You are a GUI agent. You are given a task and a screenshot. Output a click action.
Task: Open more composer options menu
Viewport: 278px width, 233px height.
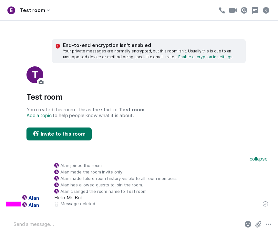269,224
